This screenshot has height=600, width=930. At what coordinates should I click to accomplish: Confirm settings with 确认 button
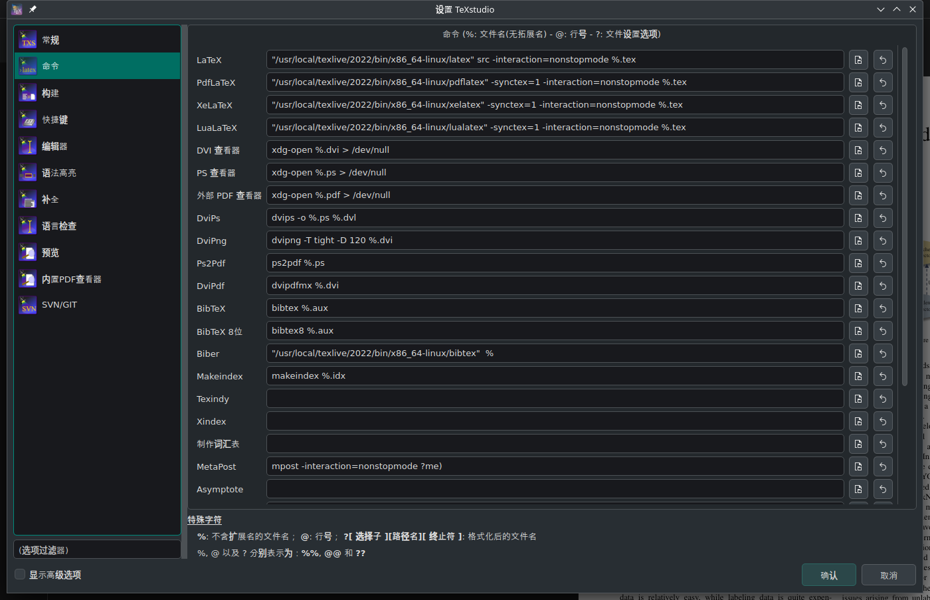(829, 575)
